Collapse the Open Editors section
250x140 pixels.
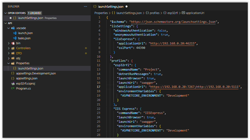click(6, 13)
